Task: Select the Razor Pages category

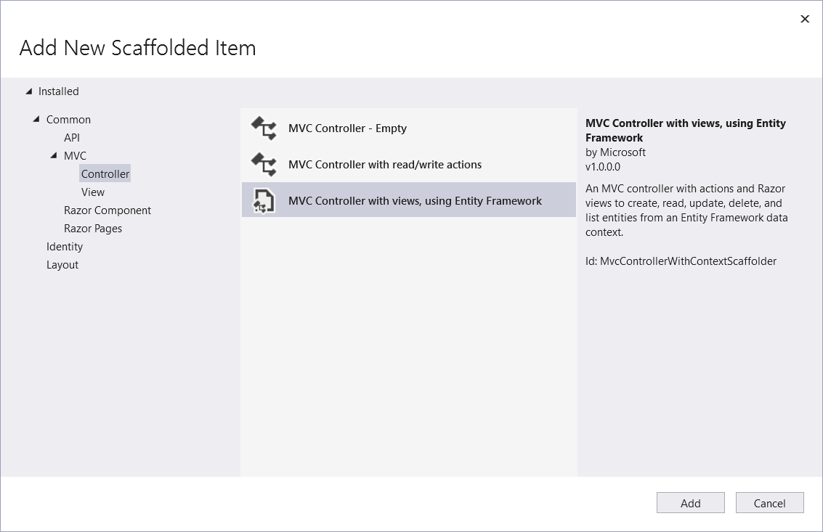Action: click(x=92, y=228)
